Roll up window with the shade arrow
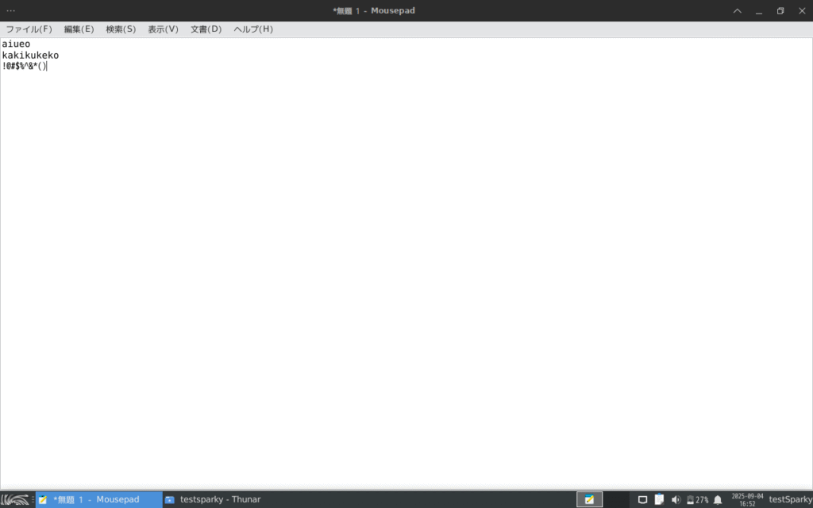The image size is (813, 508). click(x=737, y=10)
